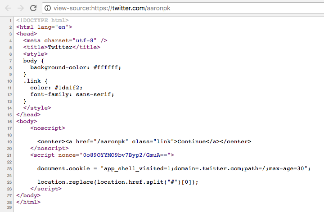Click the color #1da1f2 declaration
This screenshot has width=324, height=212.
[x=56, y=88]
